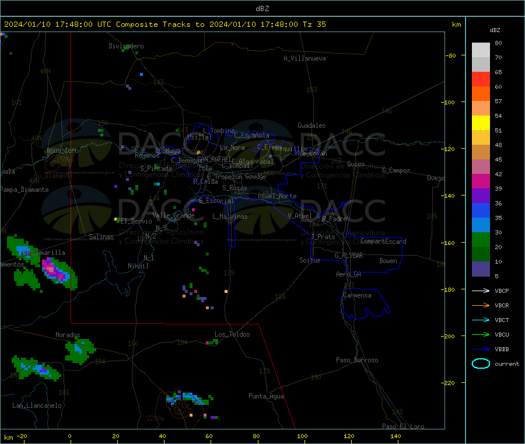Click the 'G_Campos' map label
Image resolution: width=525 pixels, height=444 pixels.
click(397, 170)
